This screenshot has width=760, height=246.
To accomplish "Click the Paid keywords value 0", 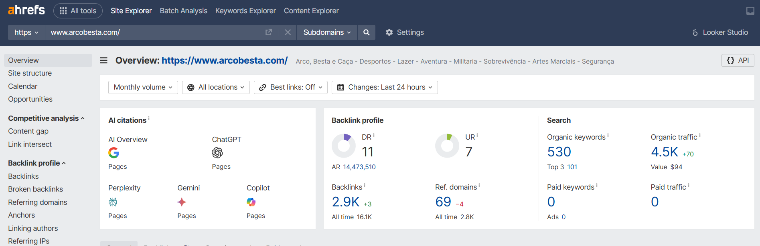I will (x=551, y=202).
